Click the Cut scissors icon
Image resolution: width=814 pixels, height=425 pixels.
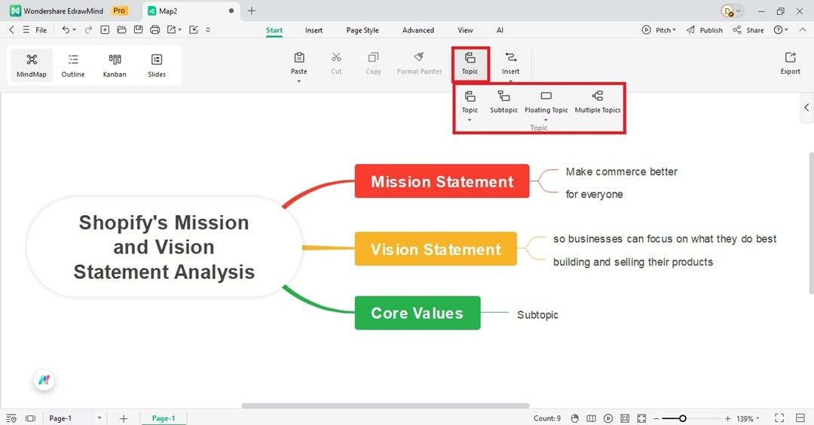coord(336,57)
